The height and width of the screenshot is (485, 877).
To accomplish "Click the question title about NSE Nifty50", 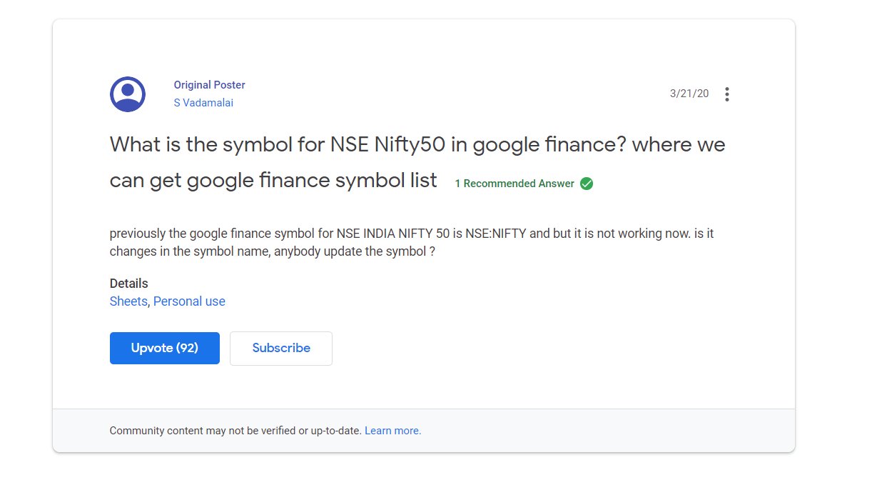I will (417, 162).
